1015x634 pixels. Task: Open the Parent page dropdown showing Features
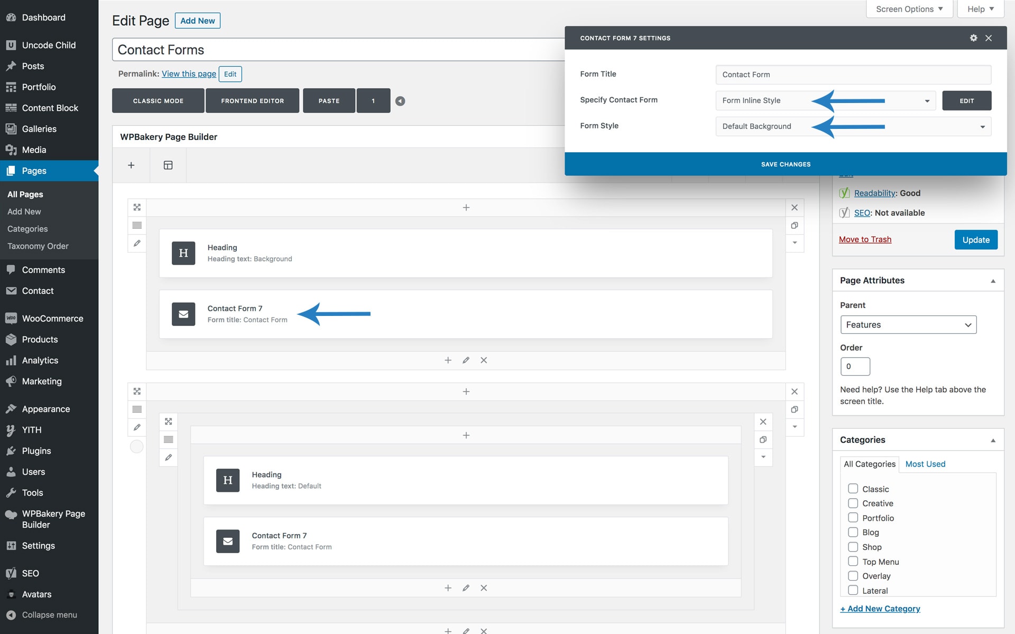(908, 324)
